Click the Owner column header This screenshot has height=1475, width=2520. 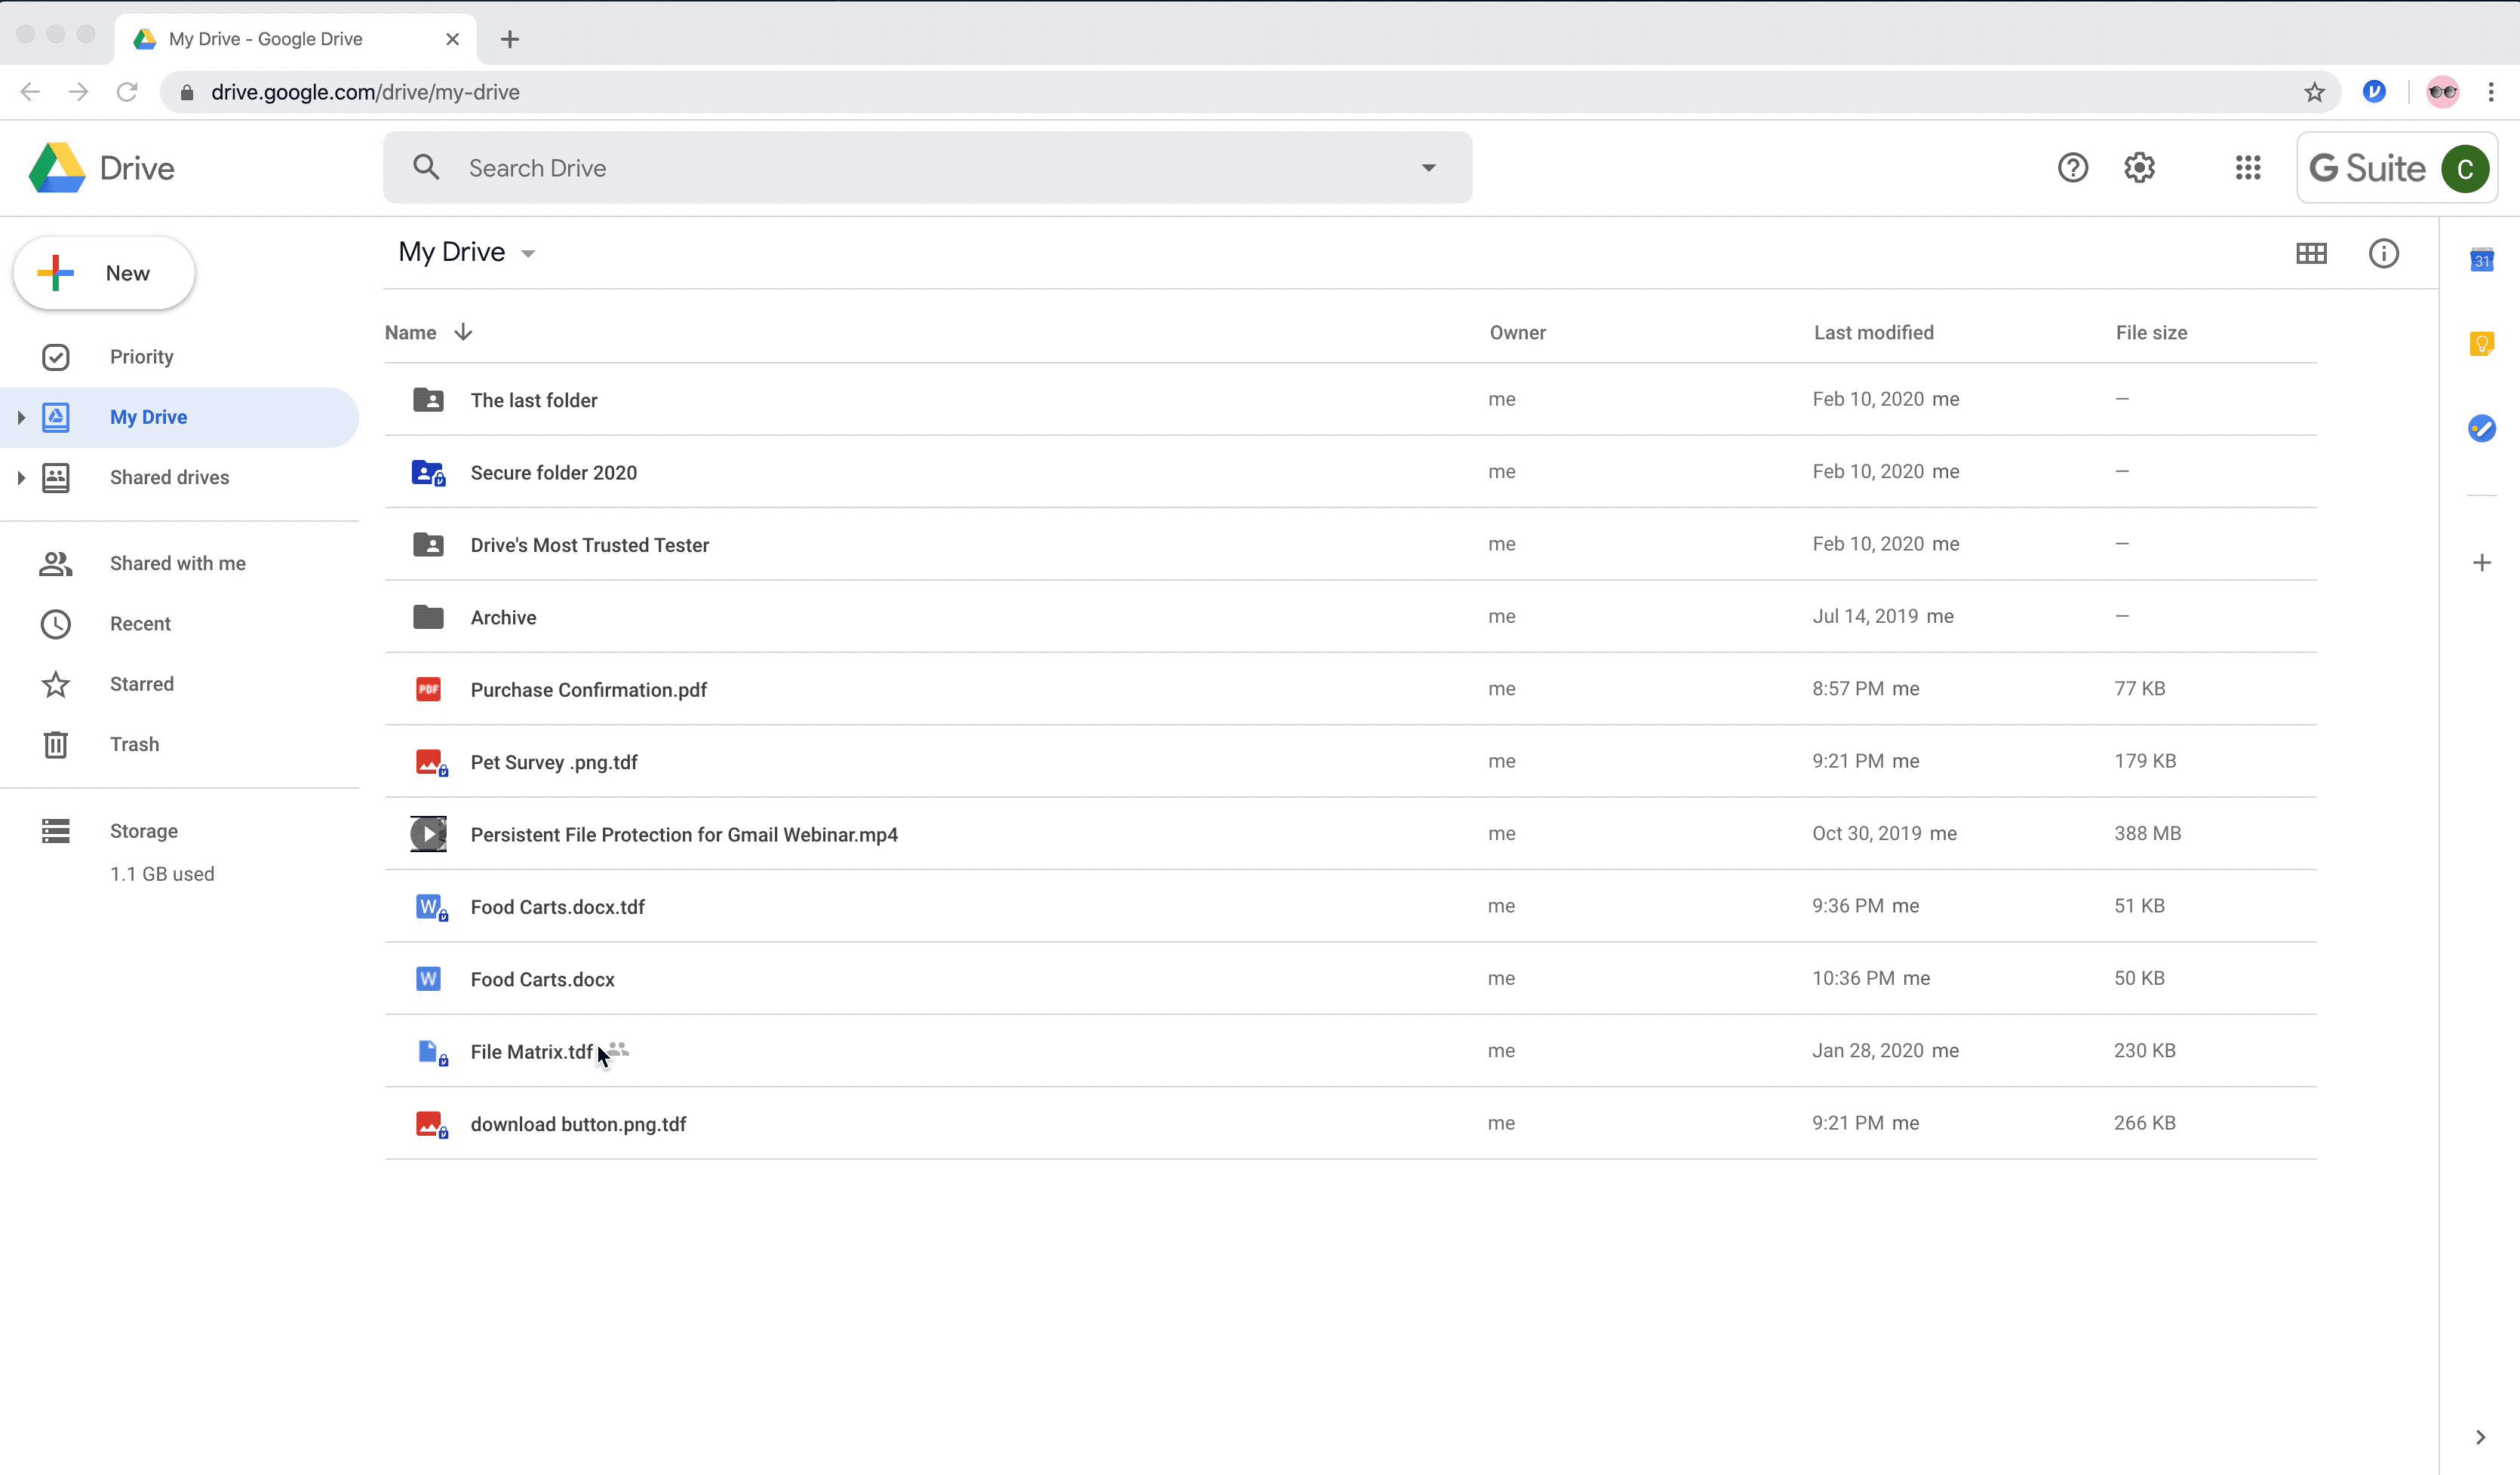pyautogui.click(x=1517, y=333)
